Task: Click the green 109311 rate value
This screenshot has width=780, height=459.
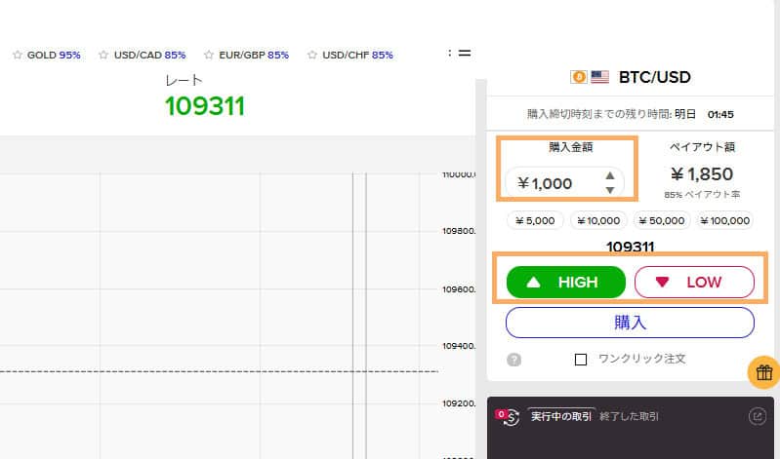Action: (x=205, y=106)
